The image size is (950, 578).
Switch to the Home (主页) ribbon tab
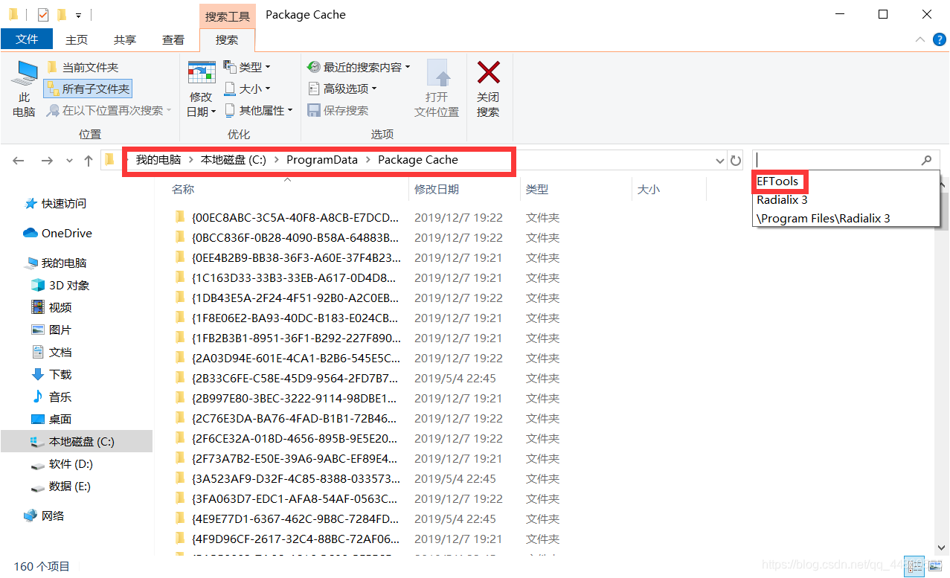[76, 40]
